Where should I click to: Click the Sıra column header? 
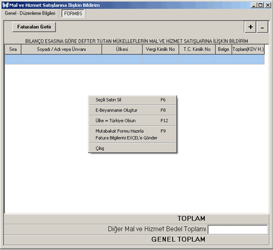click(13, 49)
